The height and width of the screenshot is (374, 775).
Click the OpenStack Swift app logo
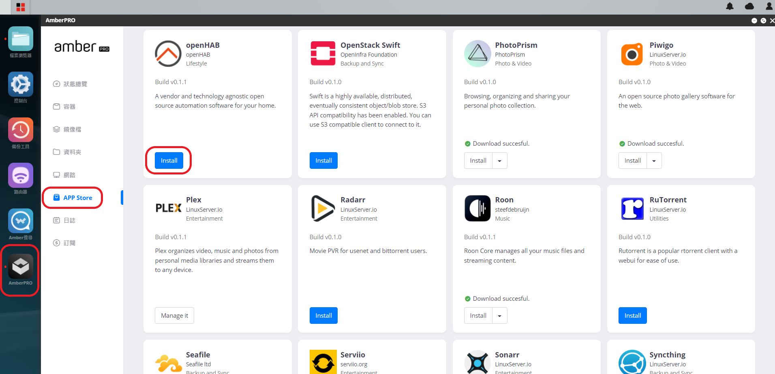pos(323,53)
